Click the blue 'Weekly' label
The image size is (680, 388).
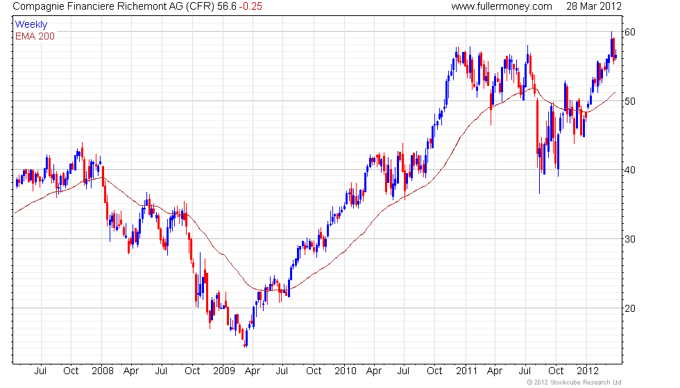[x=31, y=24]
